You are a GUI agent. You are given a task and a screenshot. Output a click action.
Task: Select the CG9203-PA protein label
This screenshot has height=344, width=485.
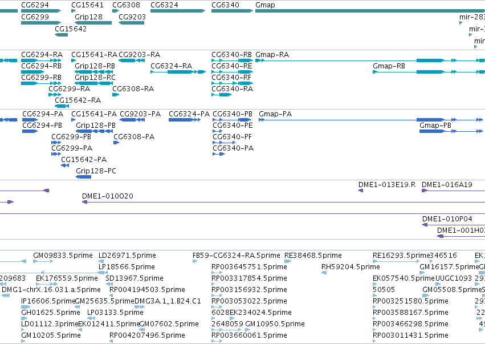coord(140,114)
